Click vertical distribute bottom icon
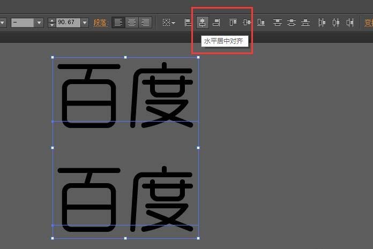 [305, 22]
